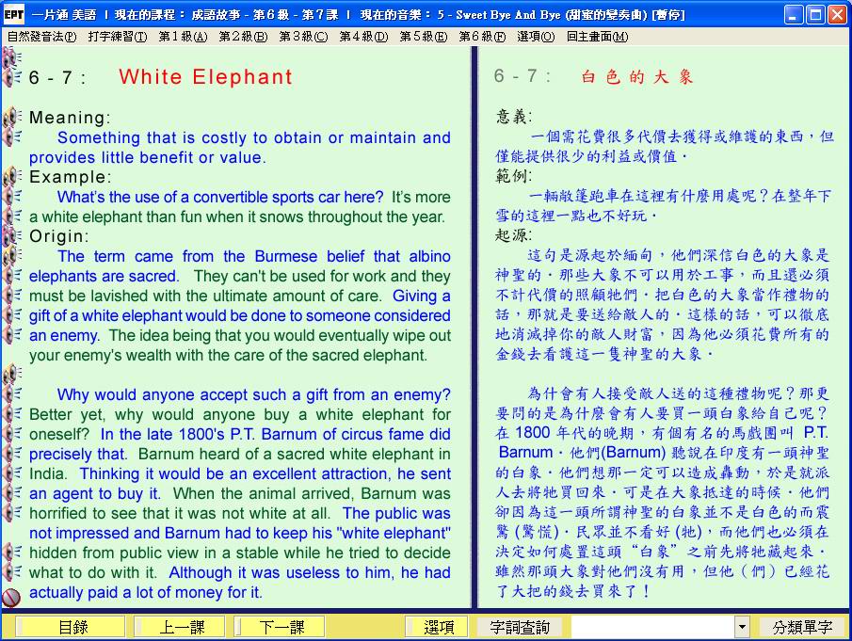Open the 自然發音法 menu
The image size is (852, 641).
pos(41,37)
